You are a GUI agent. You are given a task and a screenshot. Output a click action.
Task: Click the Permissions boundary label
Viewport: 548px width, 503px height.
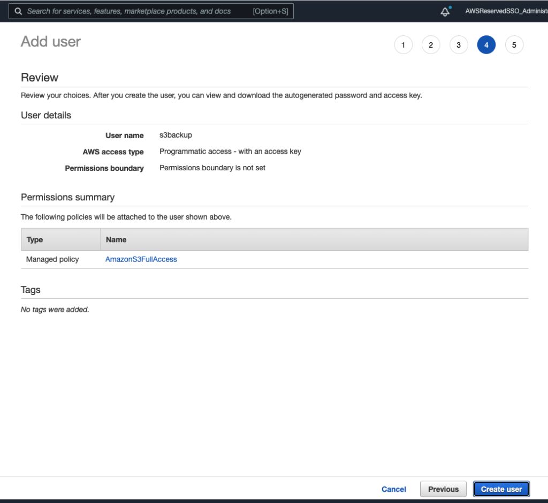(104, 168)
